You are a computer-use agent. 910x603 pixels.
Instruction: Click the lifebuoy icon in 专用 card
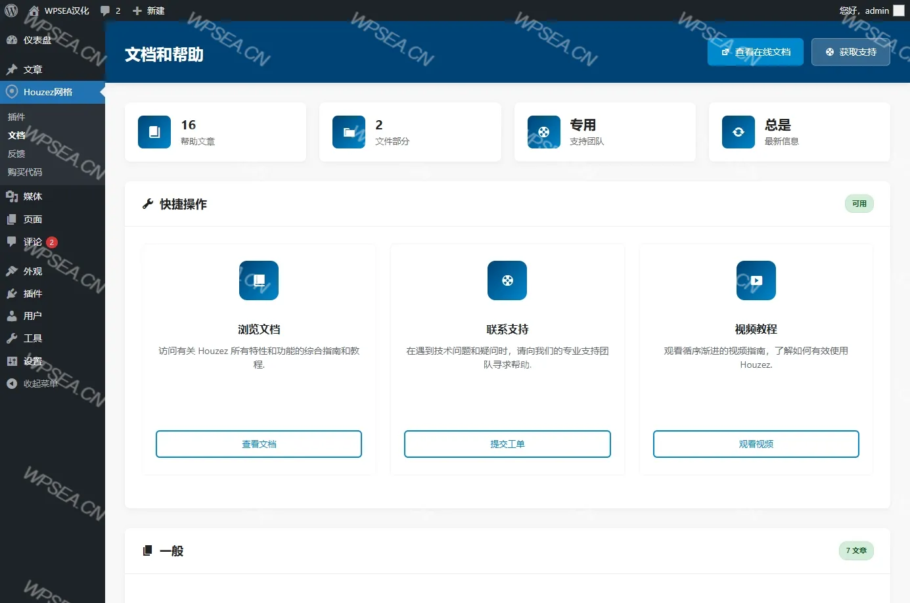pos(544,132)
